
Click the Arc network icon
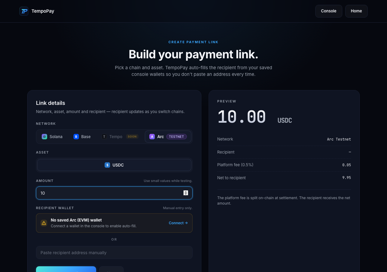pos(152,137)
